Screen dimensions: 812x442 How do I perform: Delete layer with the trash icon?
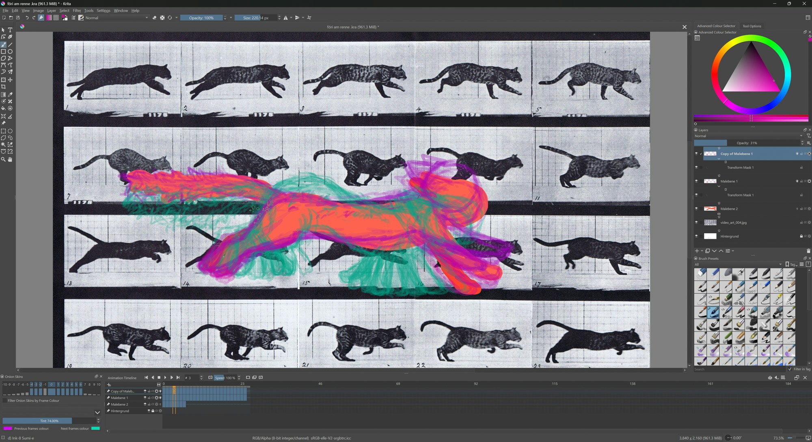[809, 251]
